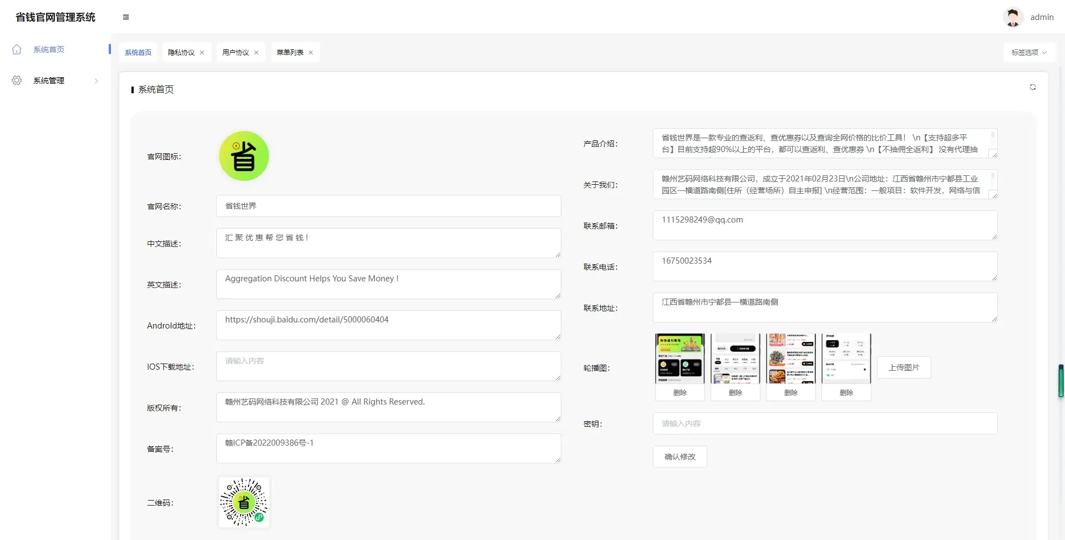
Task: Click the Android地址 text area
Action: 389,325
